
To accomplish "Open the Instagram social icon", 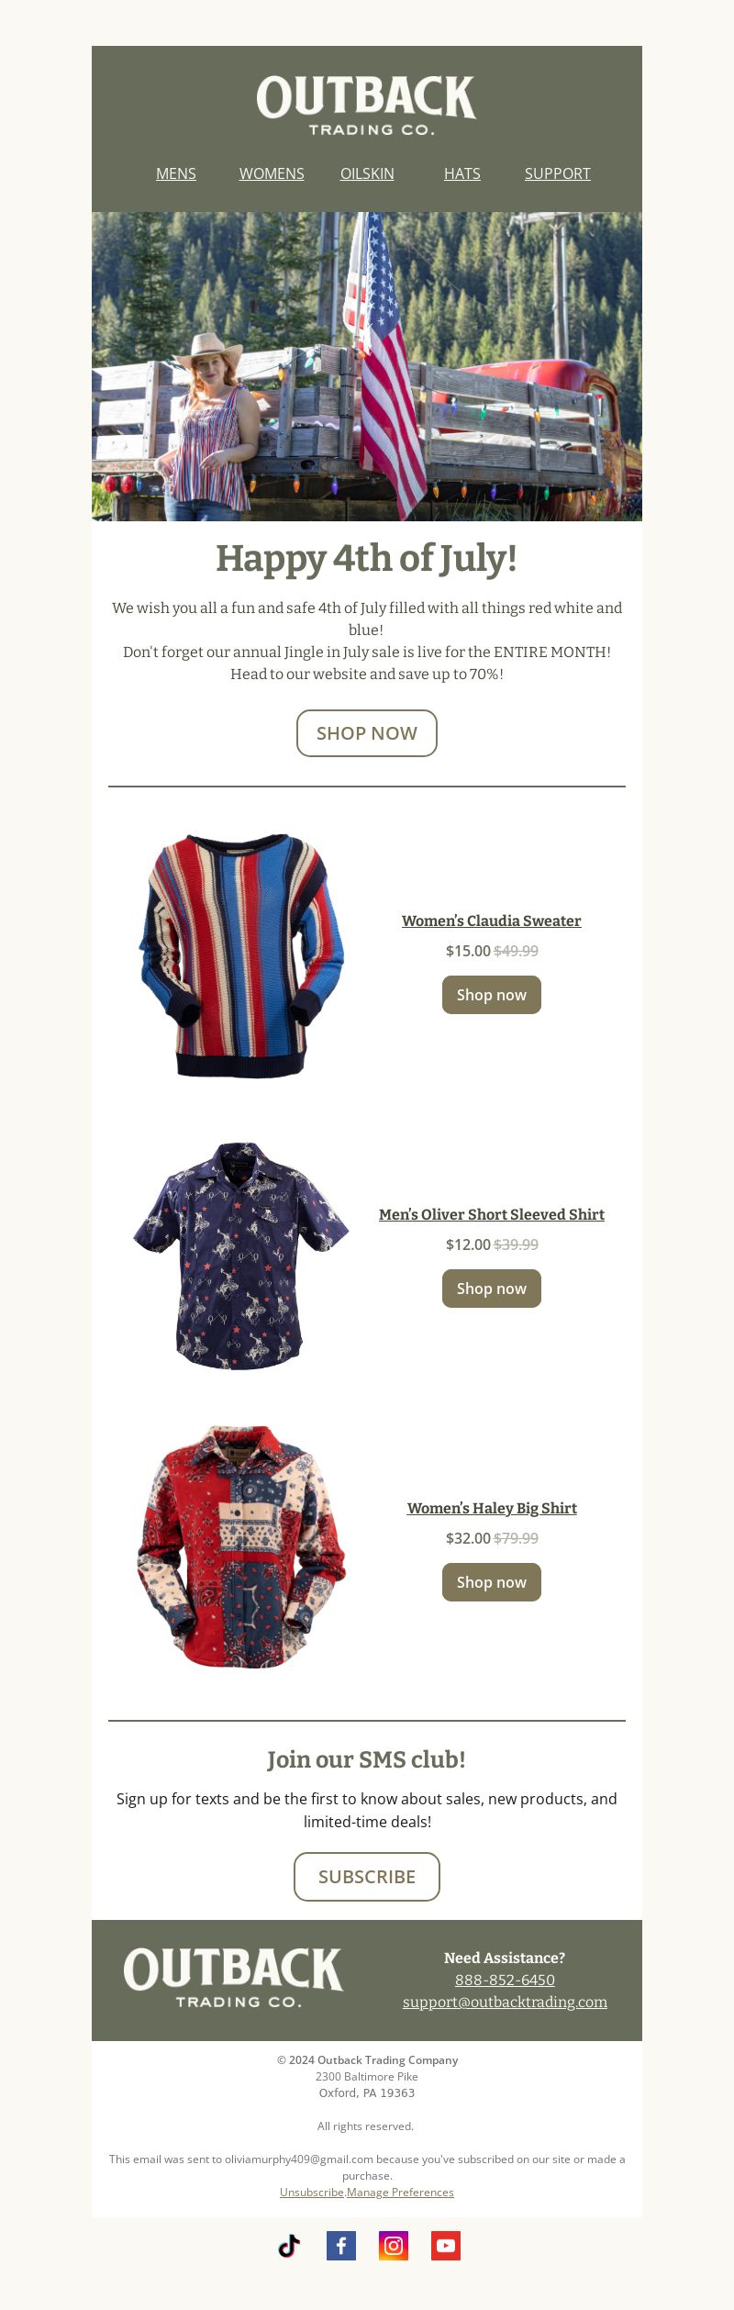I will [394, 2245].
